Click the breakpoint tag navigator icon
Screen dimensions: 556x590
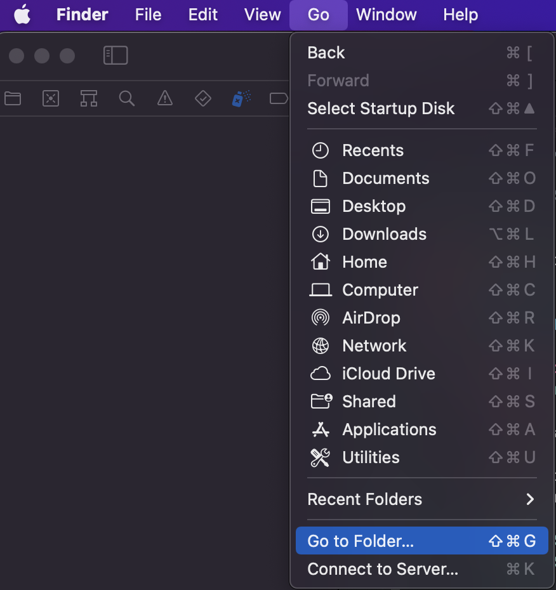[279, 98]
